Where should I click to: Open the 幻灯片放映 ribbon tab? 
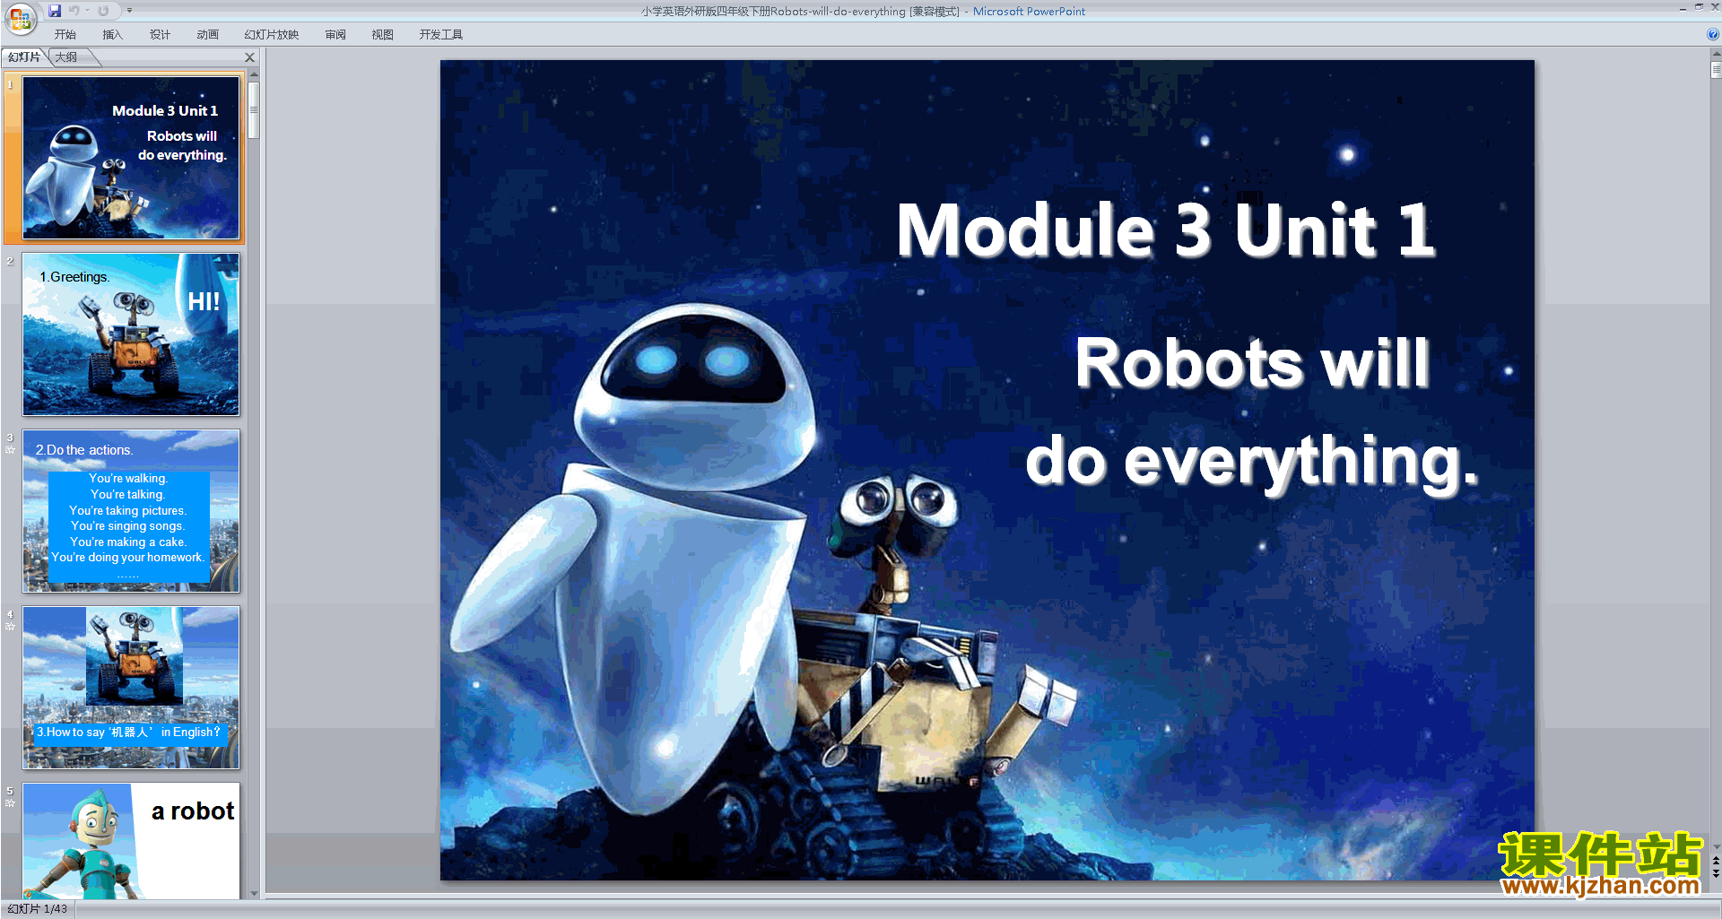272,35
